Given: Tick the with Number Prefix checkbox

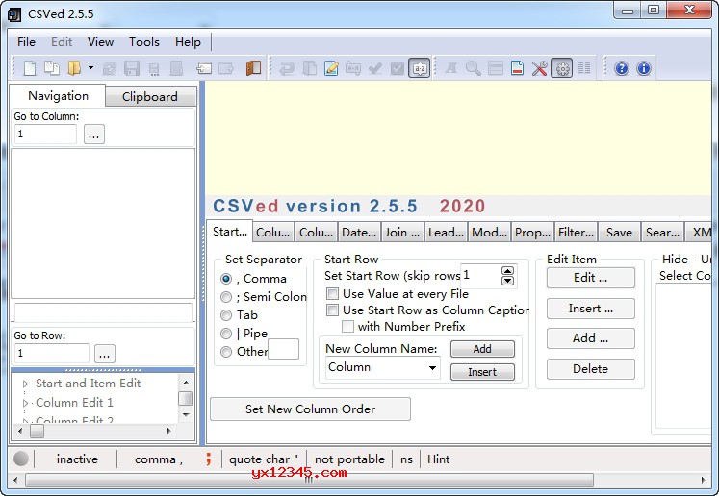Looking at the screenshot, I should click(x=348, y=327).
